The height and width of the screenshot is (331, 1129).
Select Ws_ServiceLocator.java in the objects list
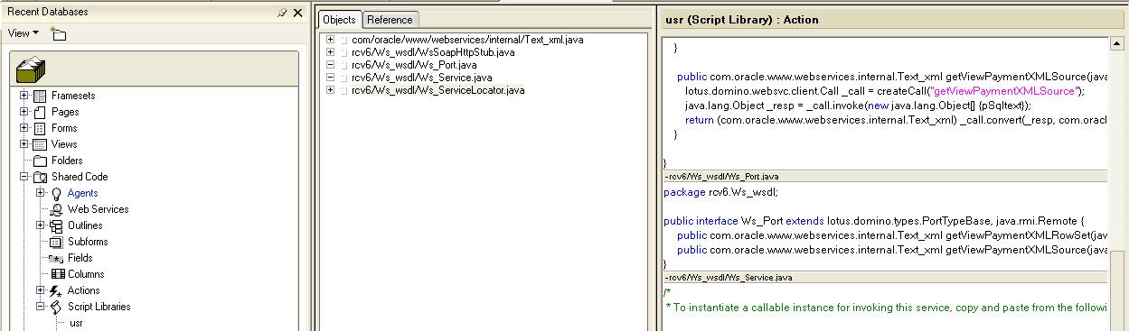tap(438, 90)
